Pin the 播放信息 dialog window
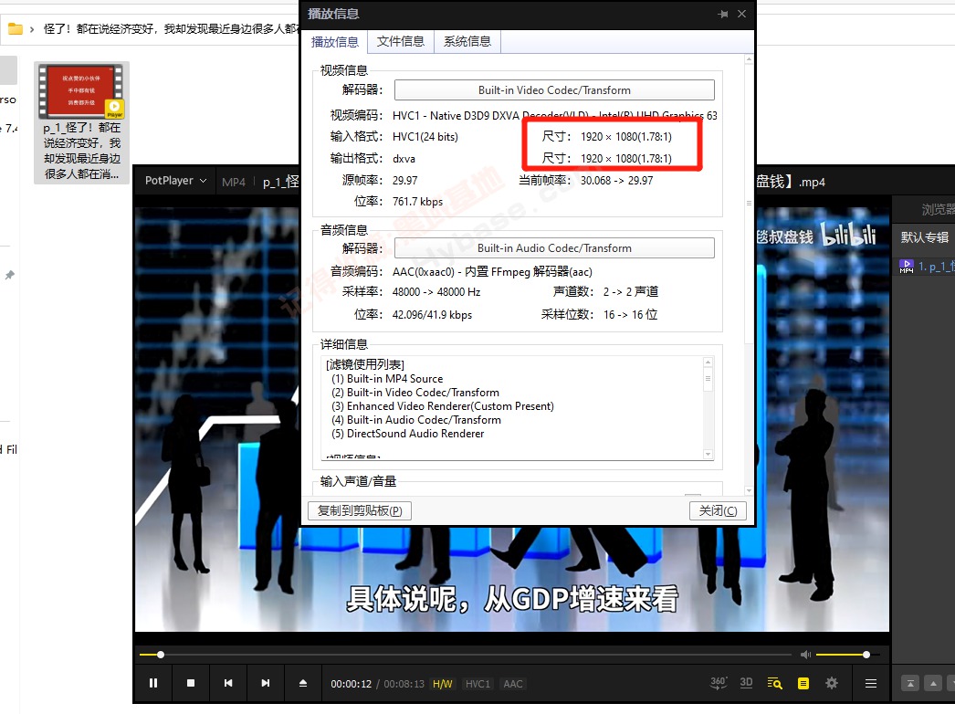The height and width of the screenshot is (714, 955). tap(723, 14)
